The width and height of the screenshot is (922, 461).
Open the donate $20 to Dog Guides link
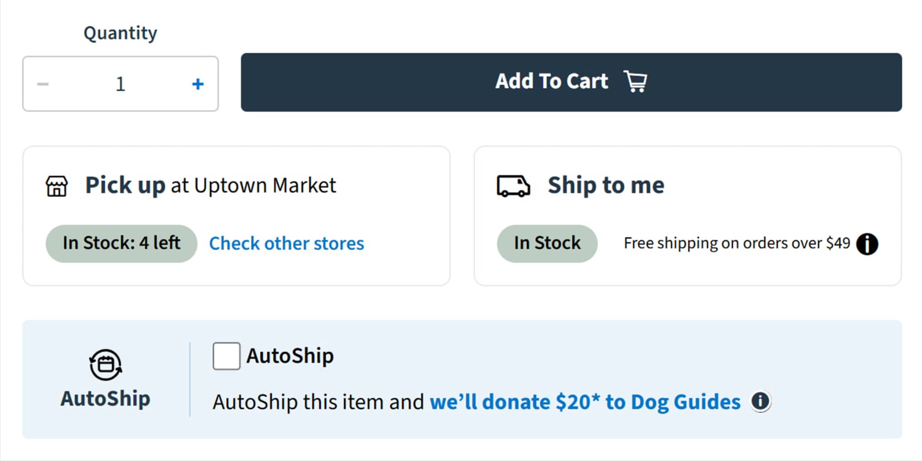coord(585,402)
